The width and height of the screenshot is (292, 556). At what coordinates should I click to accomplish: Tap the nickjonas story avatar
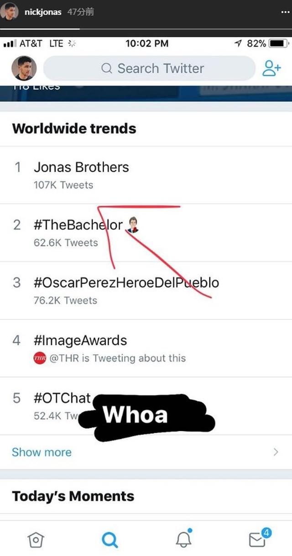tap(10, 11)
